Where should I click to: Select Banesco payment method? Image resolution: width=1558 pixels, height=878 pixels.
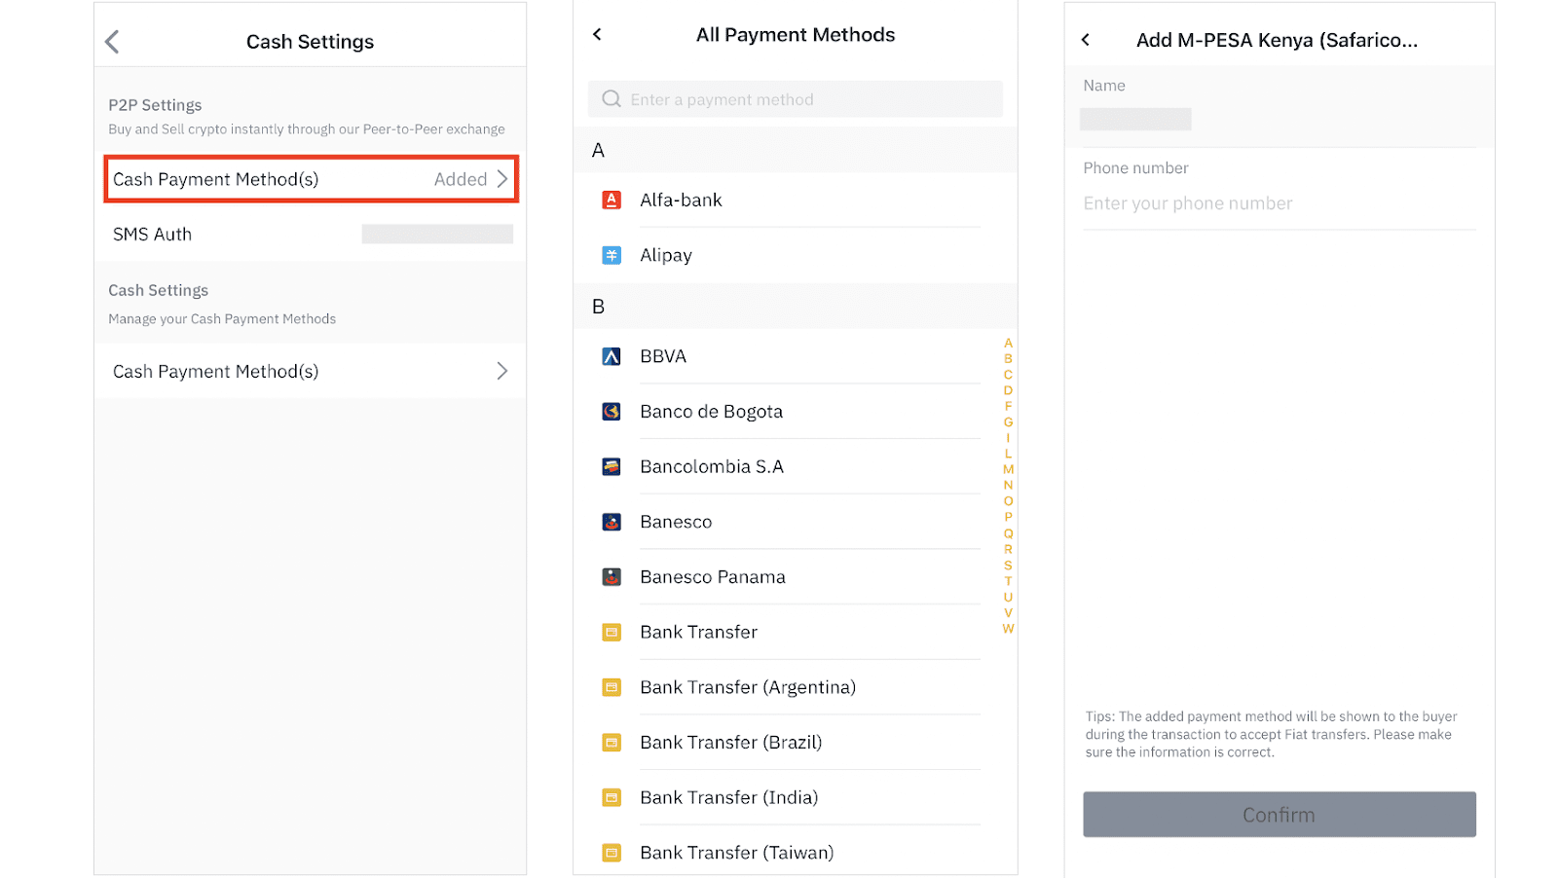point(795,522)
